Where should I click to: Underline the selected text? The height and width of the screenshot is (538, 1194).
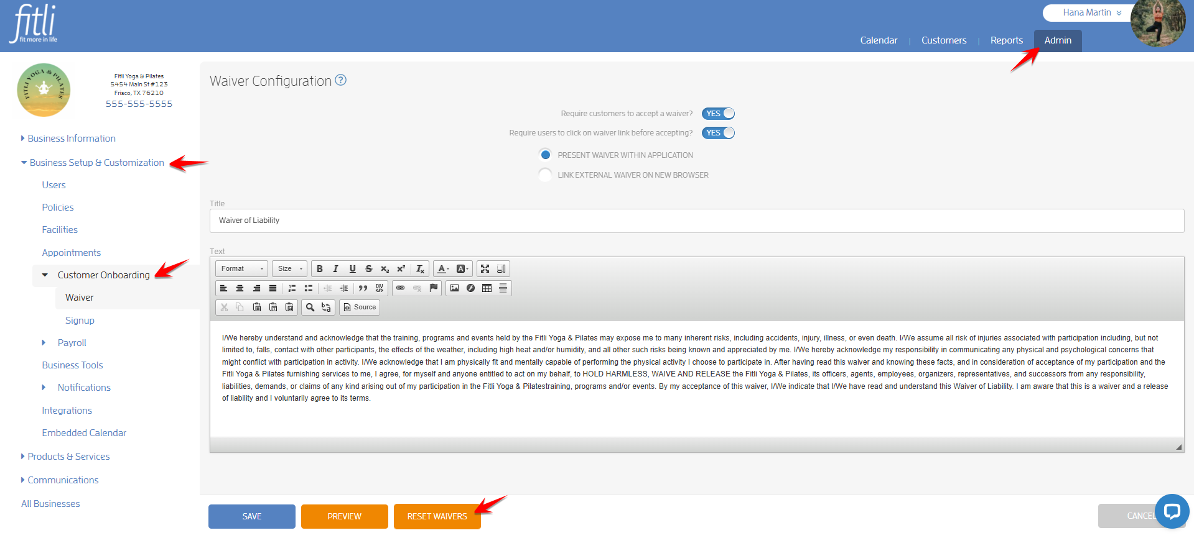coord(352,269)
